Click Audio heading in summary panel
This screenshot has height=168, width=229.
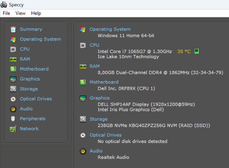click(x=96, y=151)
